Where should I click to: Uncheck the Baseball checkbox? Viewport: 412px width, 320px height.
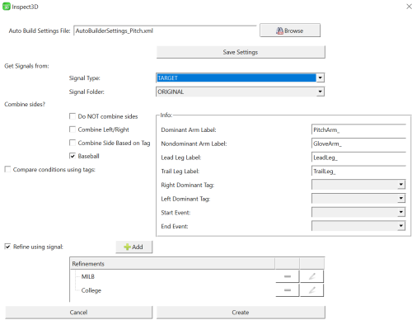pos(73,156)
